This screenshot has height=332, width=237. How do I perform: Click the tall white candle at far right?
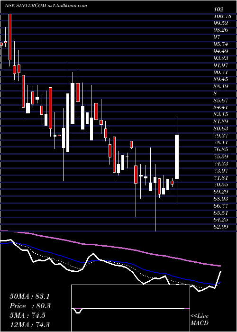(177, 157)
